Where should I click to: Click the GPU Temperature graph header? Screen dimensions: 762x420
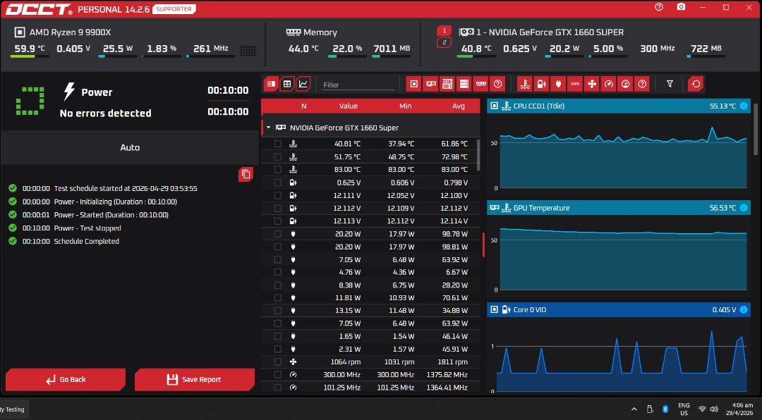coord(619,208)
